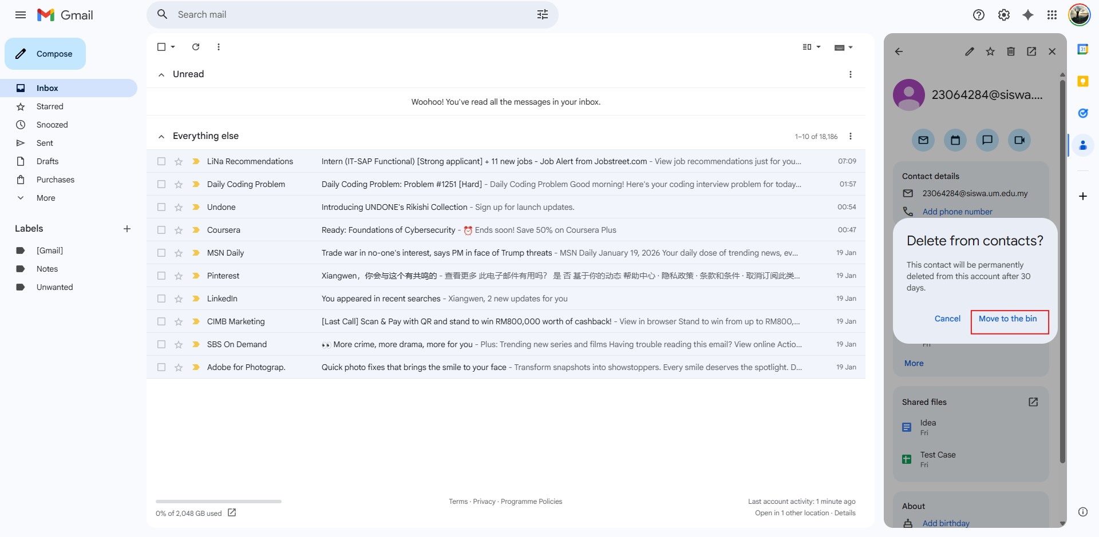Open the Starred folder

point(50,106)
